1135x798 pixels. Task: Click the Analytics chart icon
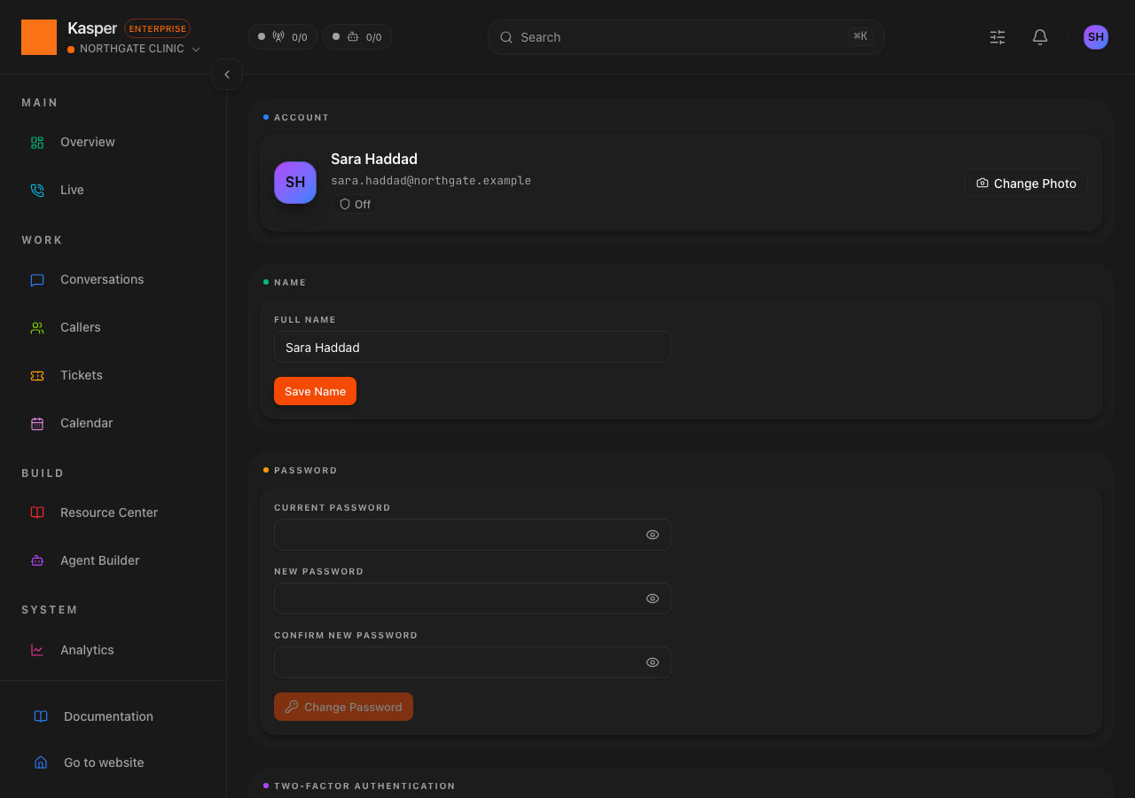(x=37, y=650)
